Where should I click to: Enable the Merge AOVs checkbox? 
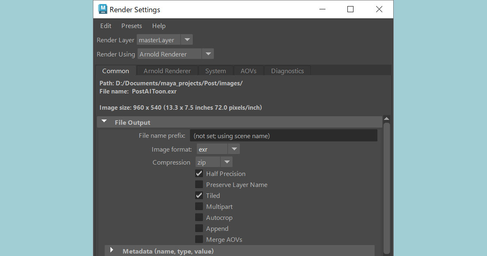pos(199,239)
